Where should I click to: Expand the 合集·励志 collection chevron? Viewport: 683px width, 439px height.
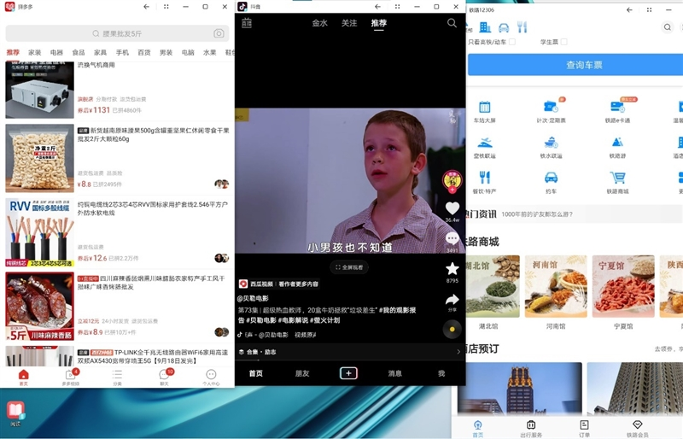[458, 352]
